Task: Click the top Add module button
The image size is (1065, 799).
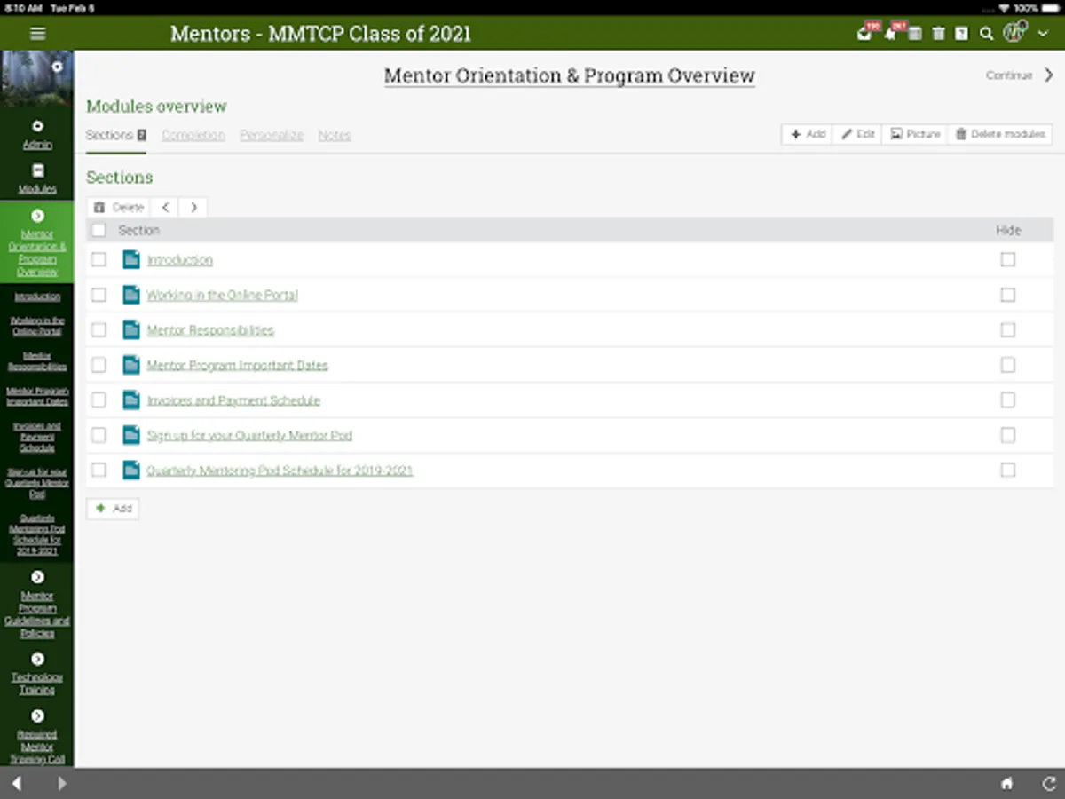Action: pyautogui.click(x=807, y=134)
